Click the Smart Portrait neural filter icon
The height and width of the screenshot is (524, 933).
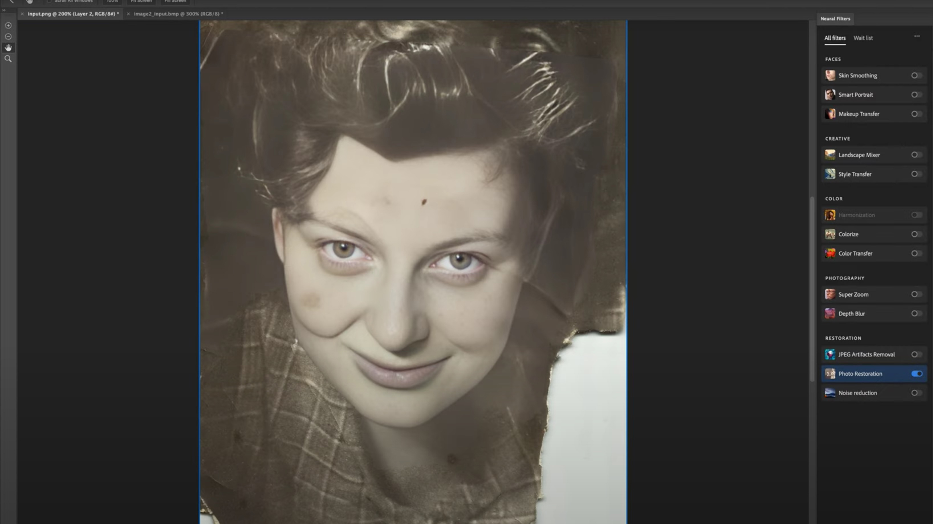[x=830, y=95]
